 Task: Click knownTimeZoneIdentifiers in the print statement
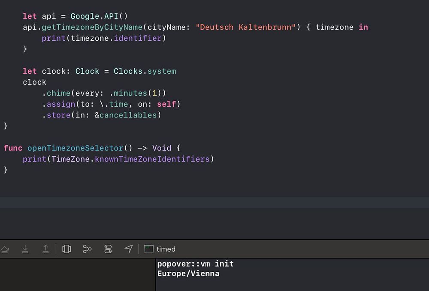152,159
